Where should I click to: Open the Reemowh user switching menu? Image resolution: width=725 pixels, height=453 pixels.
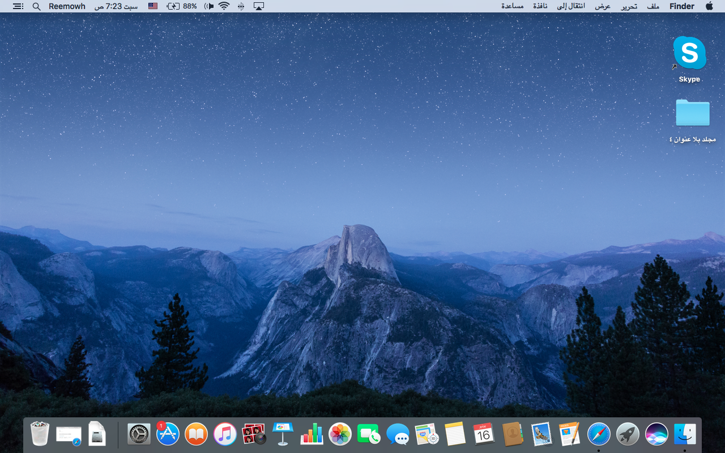coord(67,6)
